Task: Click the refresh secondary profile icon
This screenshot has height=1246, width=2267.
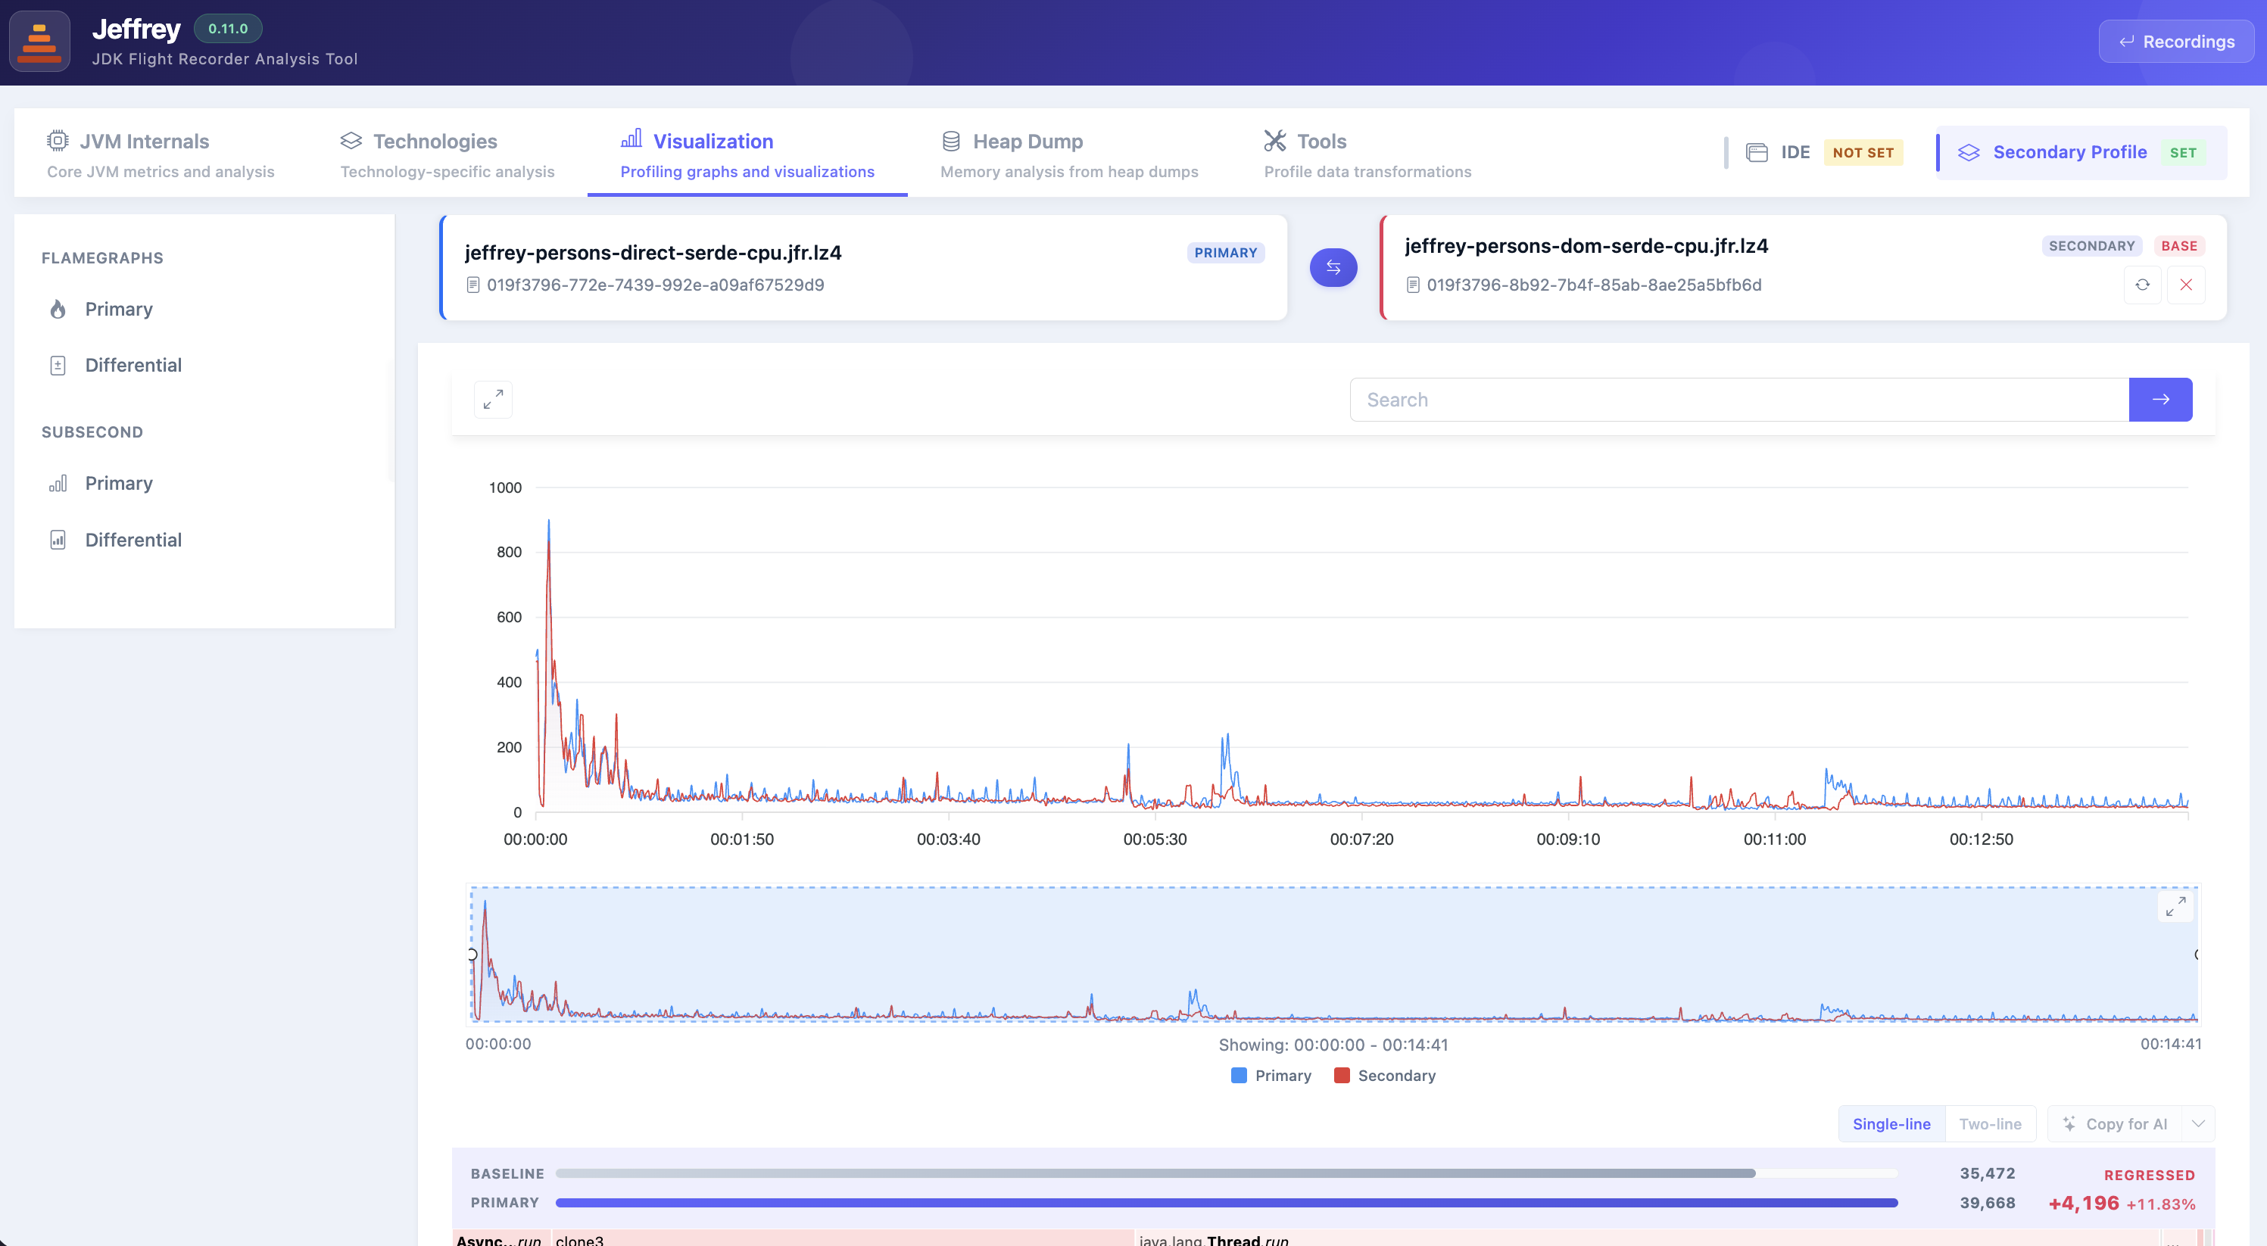Action: (x=2143, y=284)
